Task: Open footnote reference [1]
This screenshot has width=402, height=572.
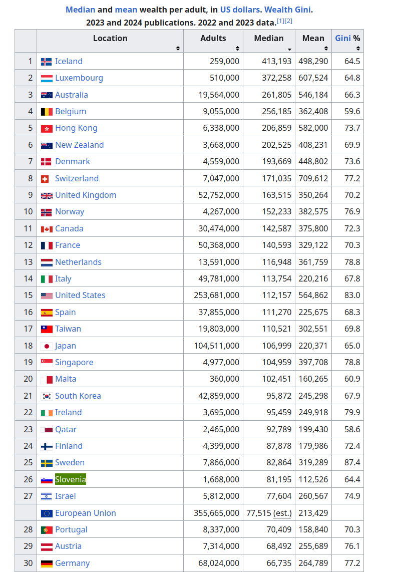Action: click(280, 21)
